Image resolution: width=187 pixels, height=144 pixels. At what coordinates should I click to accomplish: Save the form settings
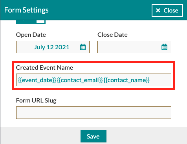pos(93,136)
